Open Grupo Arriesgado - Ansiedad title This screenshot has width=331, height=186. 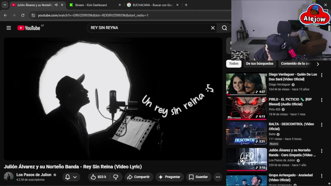coord(291,177)
